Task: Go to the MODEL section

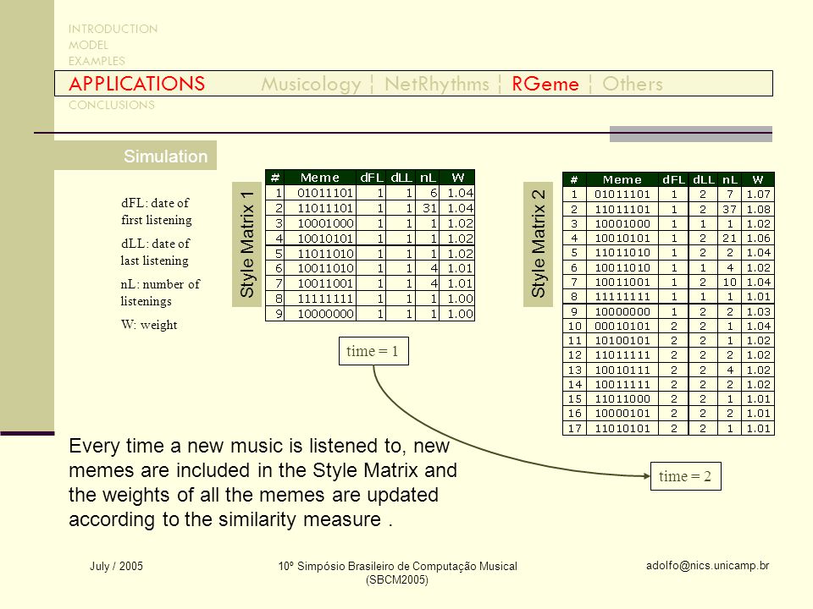Action: tap(89, 45)
